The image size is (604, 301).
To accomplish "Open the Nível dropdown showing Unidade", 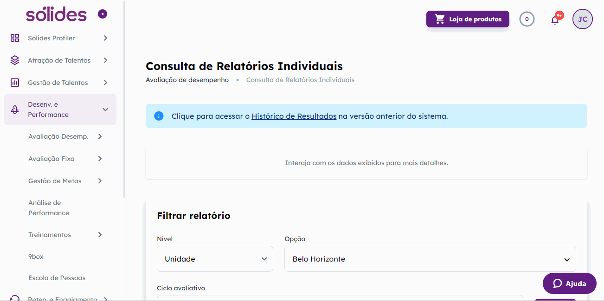I will click(x=215, y=259).
